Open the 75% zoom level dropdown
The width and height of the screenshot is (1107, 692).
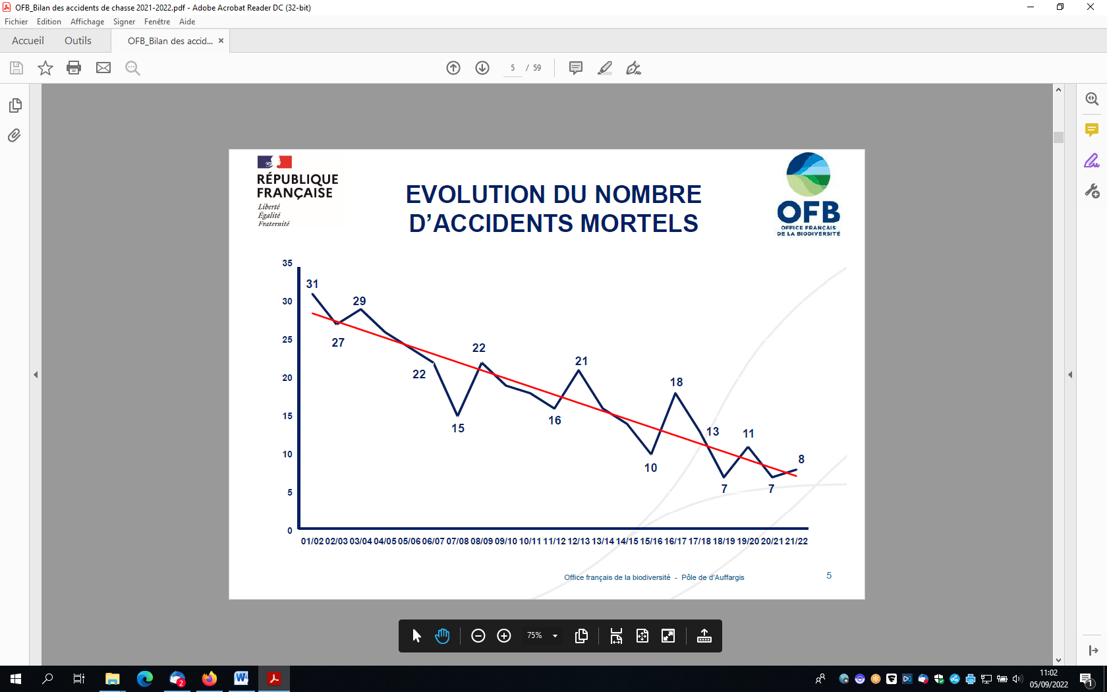click(555, 636)
